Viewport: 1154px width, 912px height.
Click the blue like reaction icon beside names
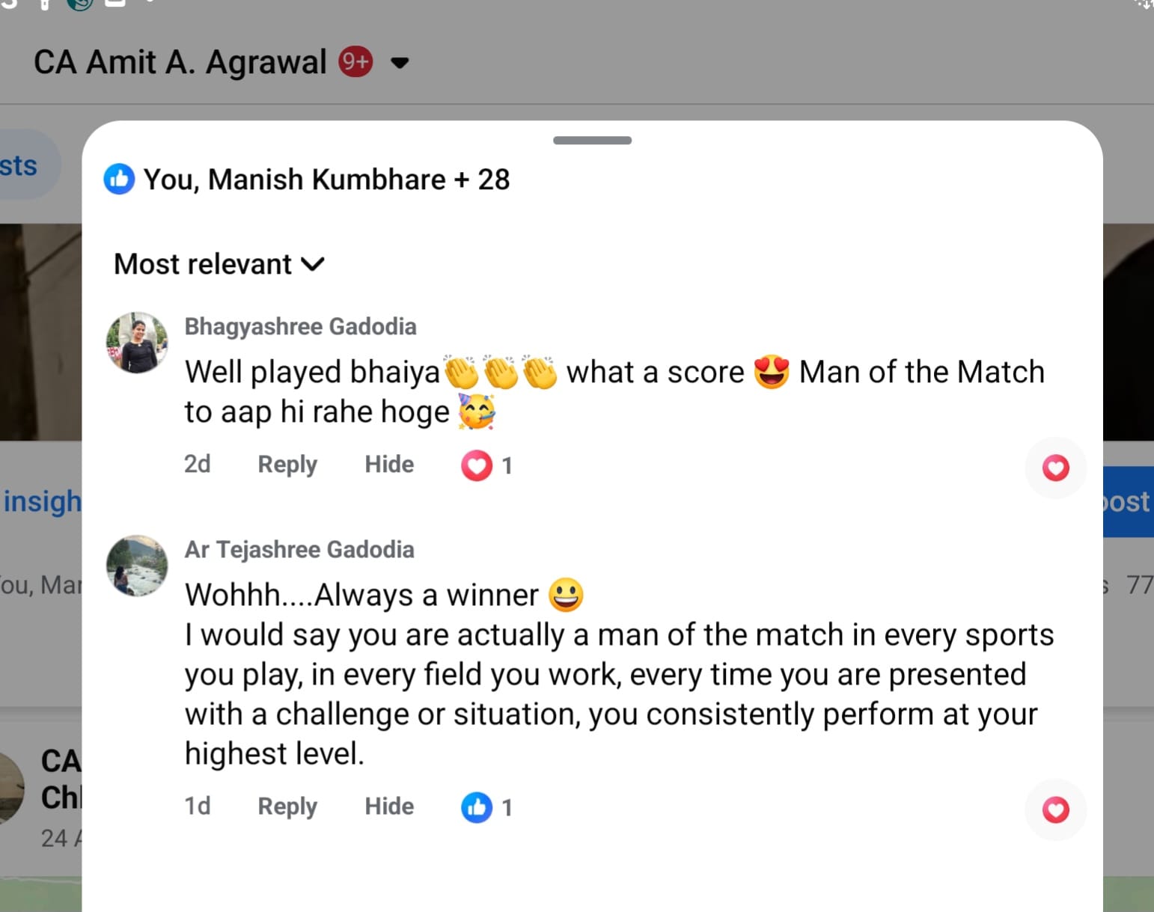119,180
